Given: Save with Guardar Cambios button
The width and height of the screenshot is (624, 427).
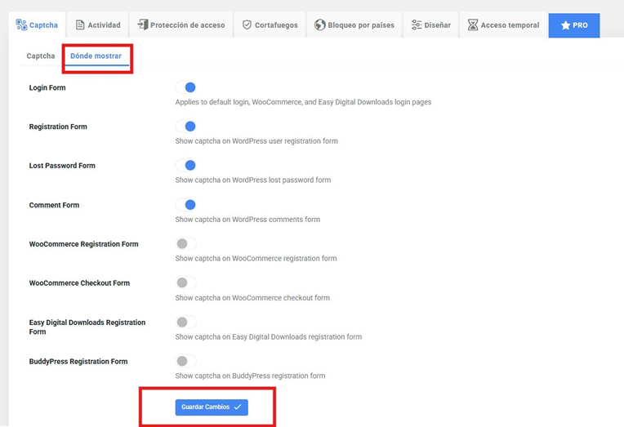Looking at the screenshot, I should (212, 407).
